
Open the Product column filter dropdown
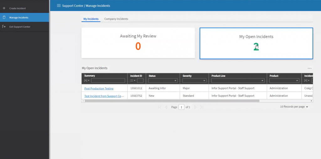284,81
